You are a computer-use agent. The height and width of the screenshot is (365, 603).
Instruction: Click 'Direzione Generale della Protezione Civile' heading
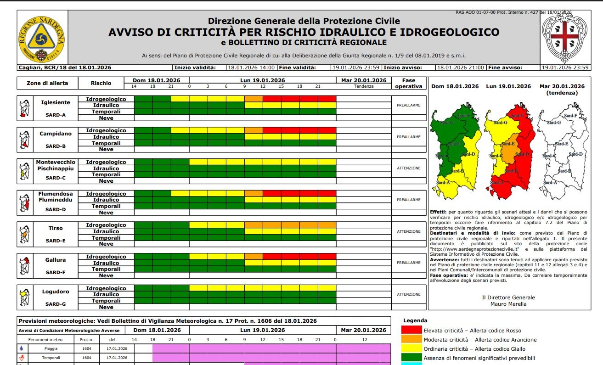click(304, 21)
